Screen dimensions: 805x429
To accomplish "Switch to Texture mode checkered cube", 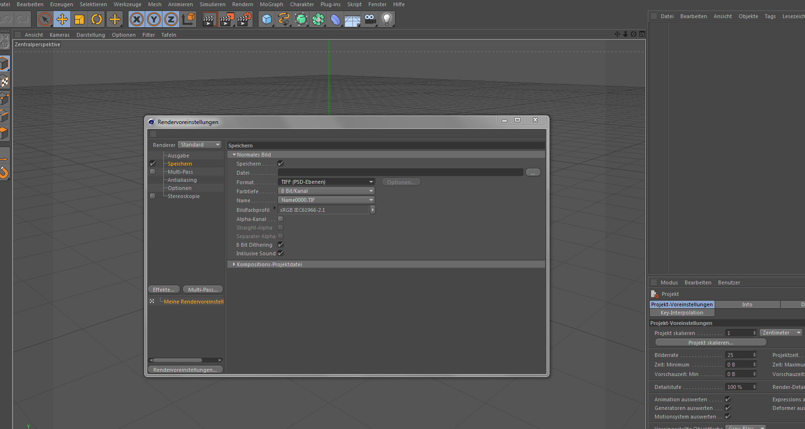I will [x=4, y=81].
